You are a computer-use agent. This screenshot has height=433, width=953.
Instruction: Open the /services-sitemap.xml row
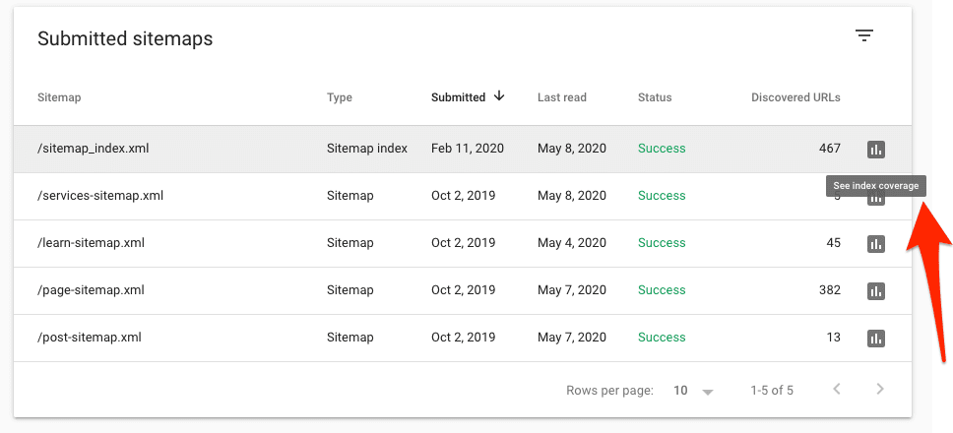click(99, 196)
